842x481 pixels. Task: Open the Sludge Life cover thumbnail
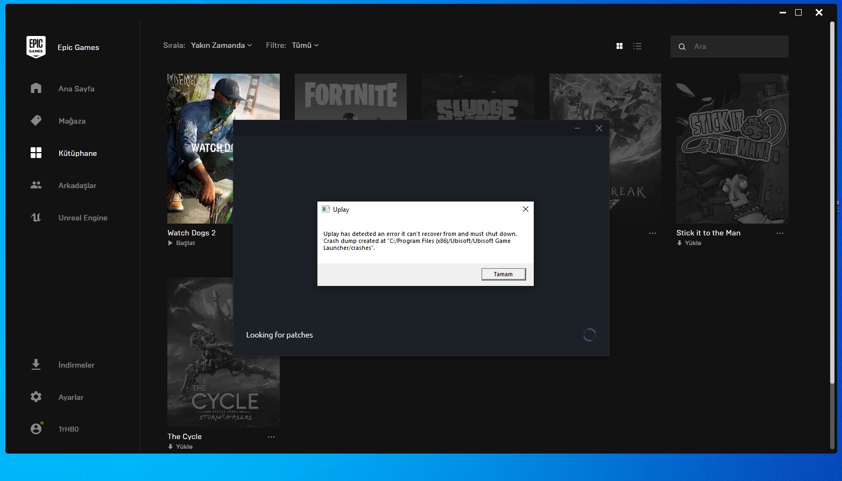pos(478,97)
